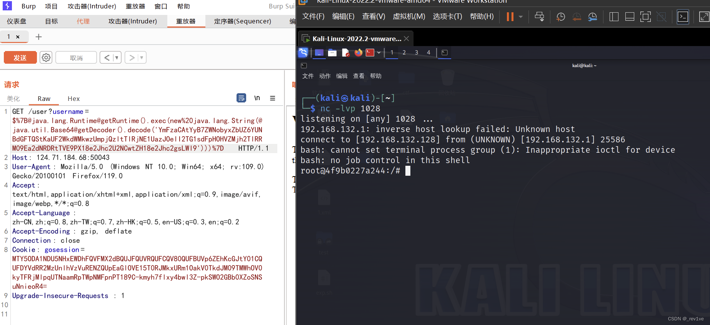This screenshot has width=710, height=325.
Task: Click VMware Unity mode icon
Action: click(x=661, y=16)
